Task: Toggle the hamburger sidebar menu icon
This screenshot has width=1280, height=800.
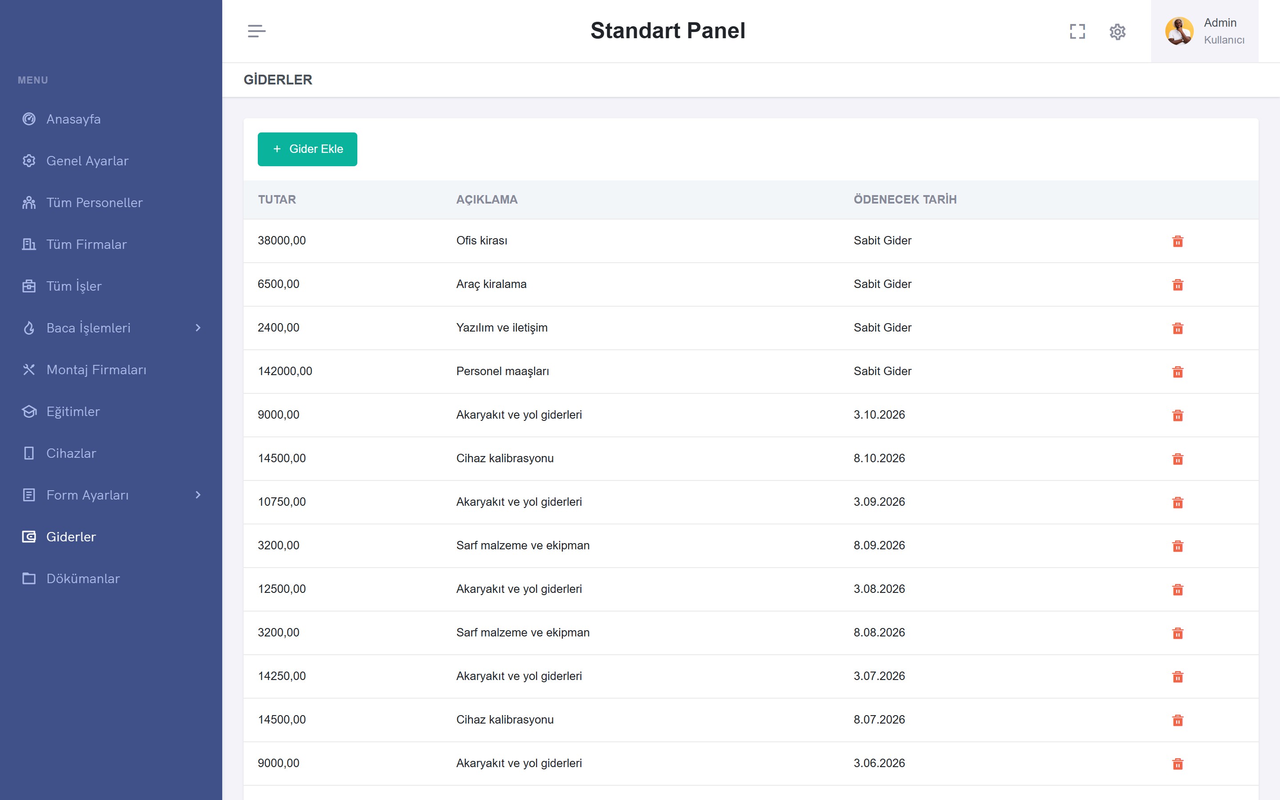Action: 256,31
